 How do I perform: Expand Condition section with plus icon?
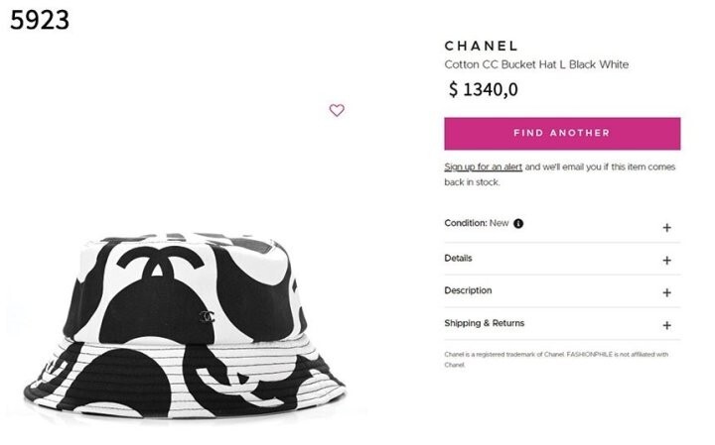click(x=666, y=228)
